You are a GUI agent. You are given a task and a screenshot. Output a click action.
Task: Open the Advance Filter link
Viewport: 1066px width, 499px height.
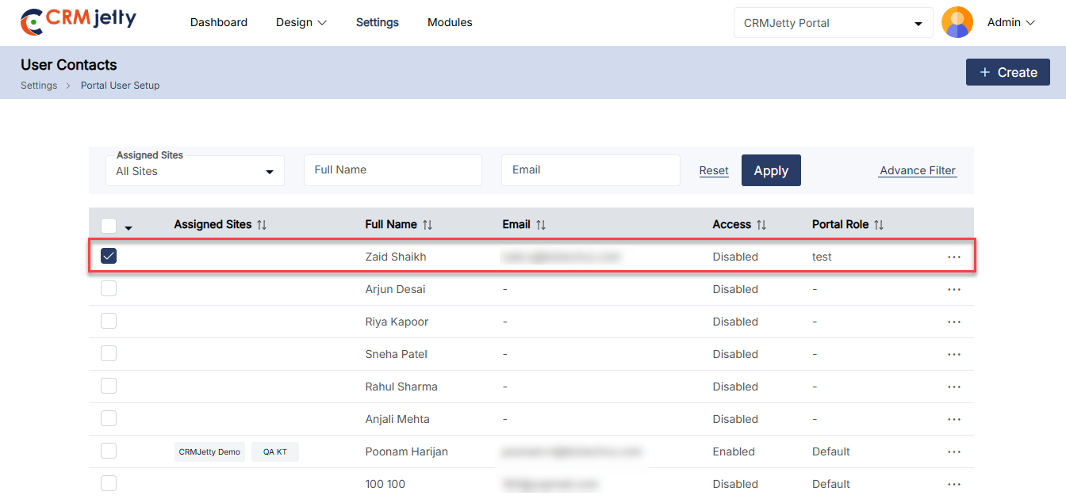pyautogui.click(x=918, y=170)
